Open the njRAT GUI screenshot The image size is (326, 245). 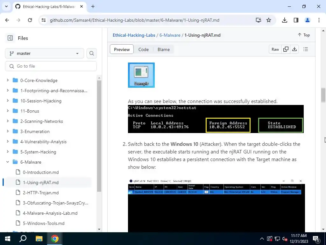coord(216,205)
